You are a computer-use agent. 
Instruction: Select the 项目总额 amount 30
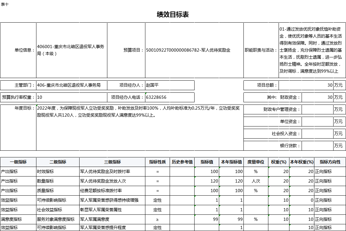pos(306,85)
